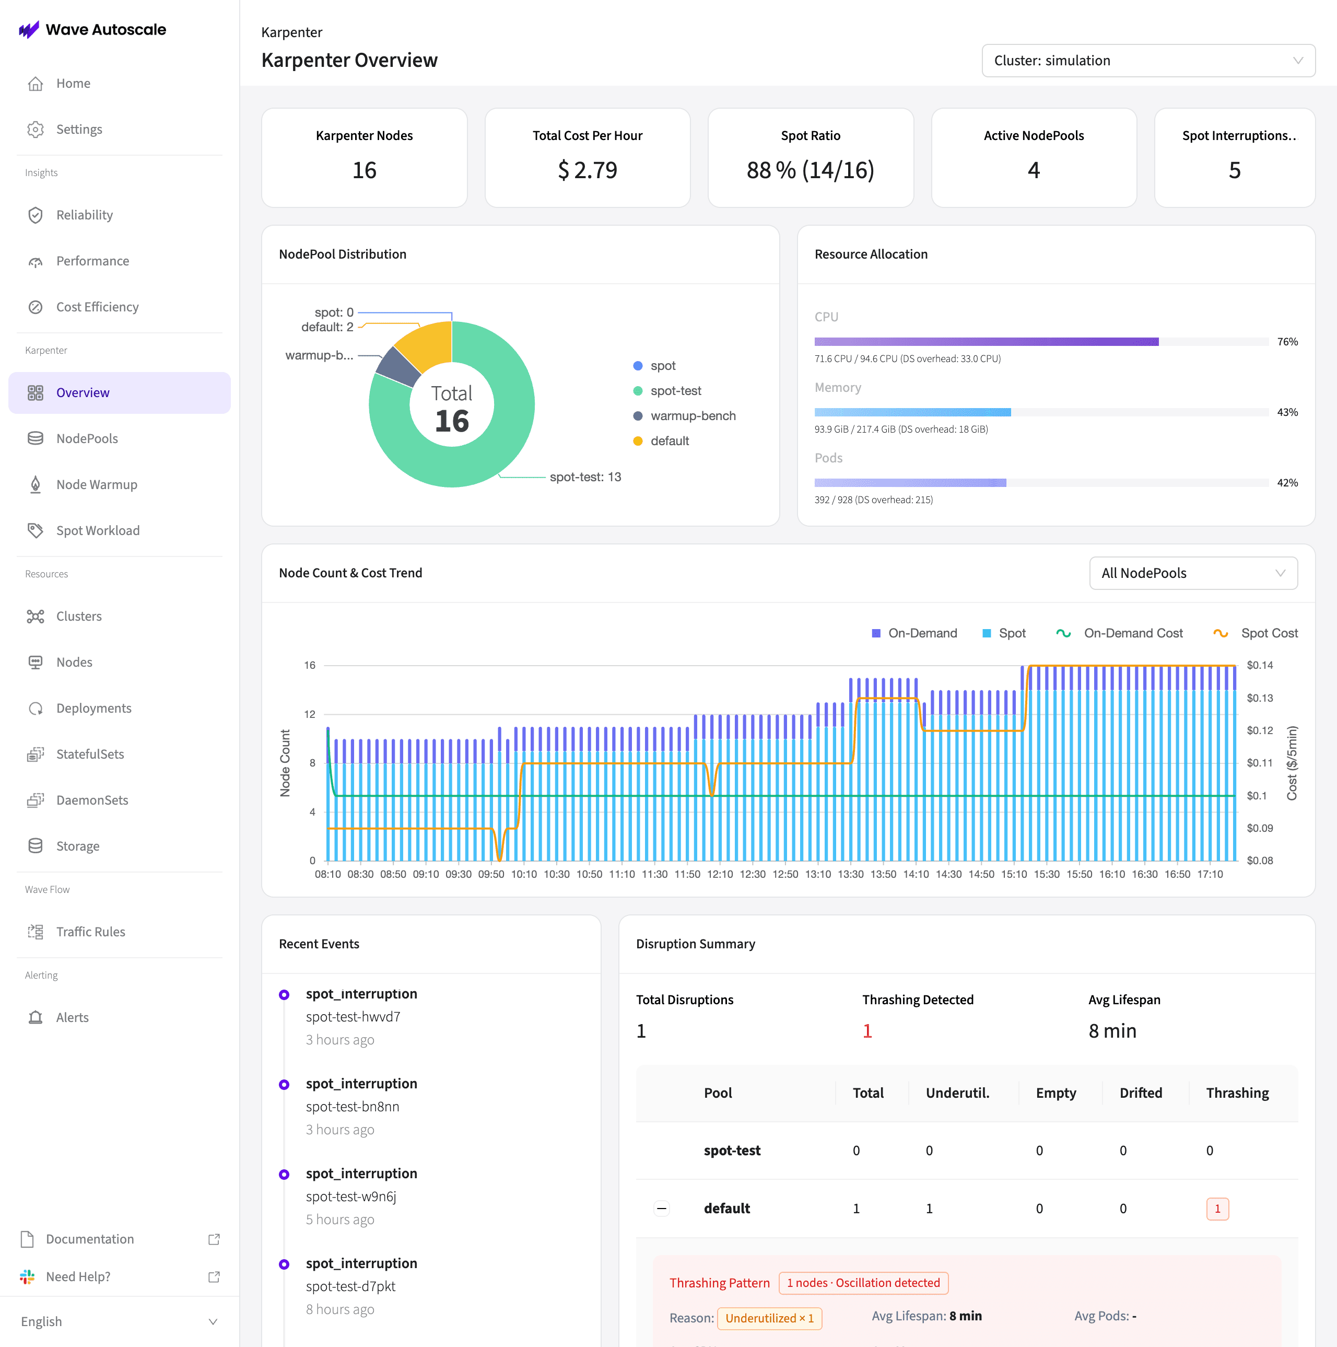
Task: Collapse the default pool row
Action: (x=663, y=1210)
